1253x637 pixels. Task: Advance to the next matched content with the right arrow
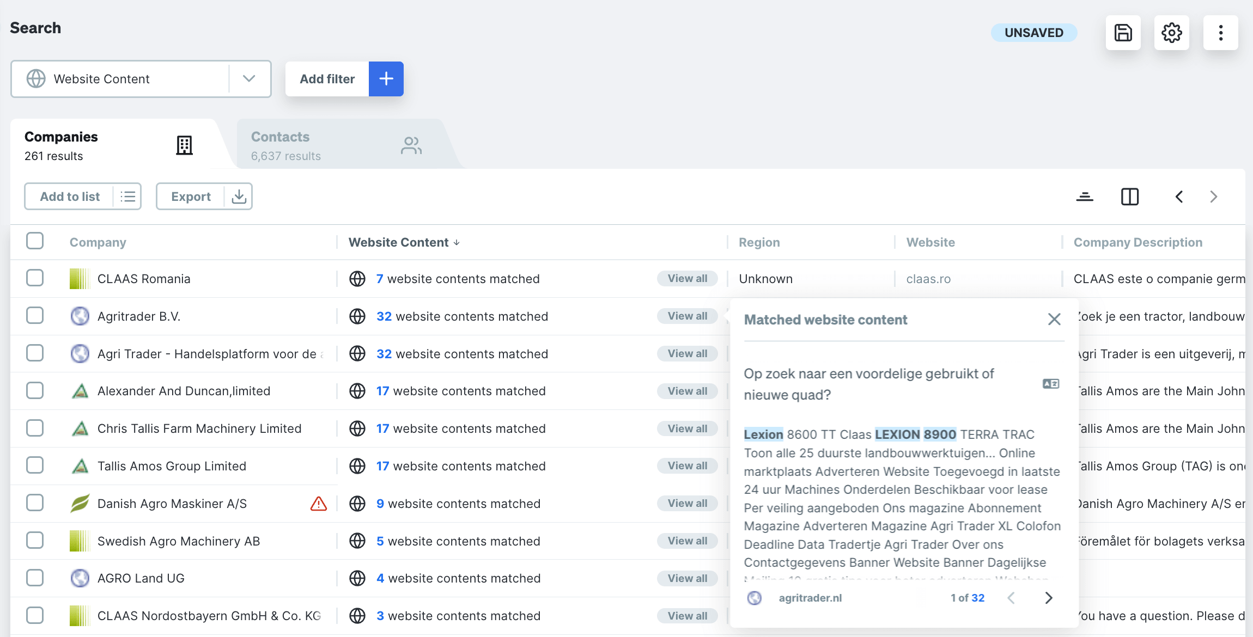point(1049,598)
